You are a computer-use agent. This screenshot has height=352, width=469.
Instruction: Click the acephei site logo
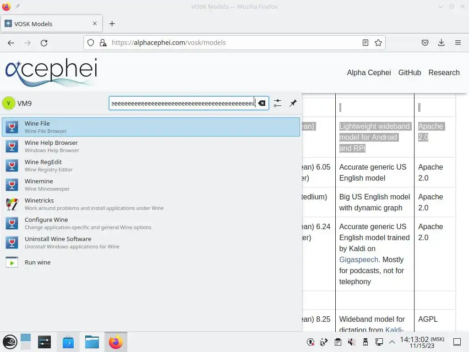pos(51,72)
